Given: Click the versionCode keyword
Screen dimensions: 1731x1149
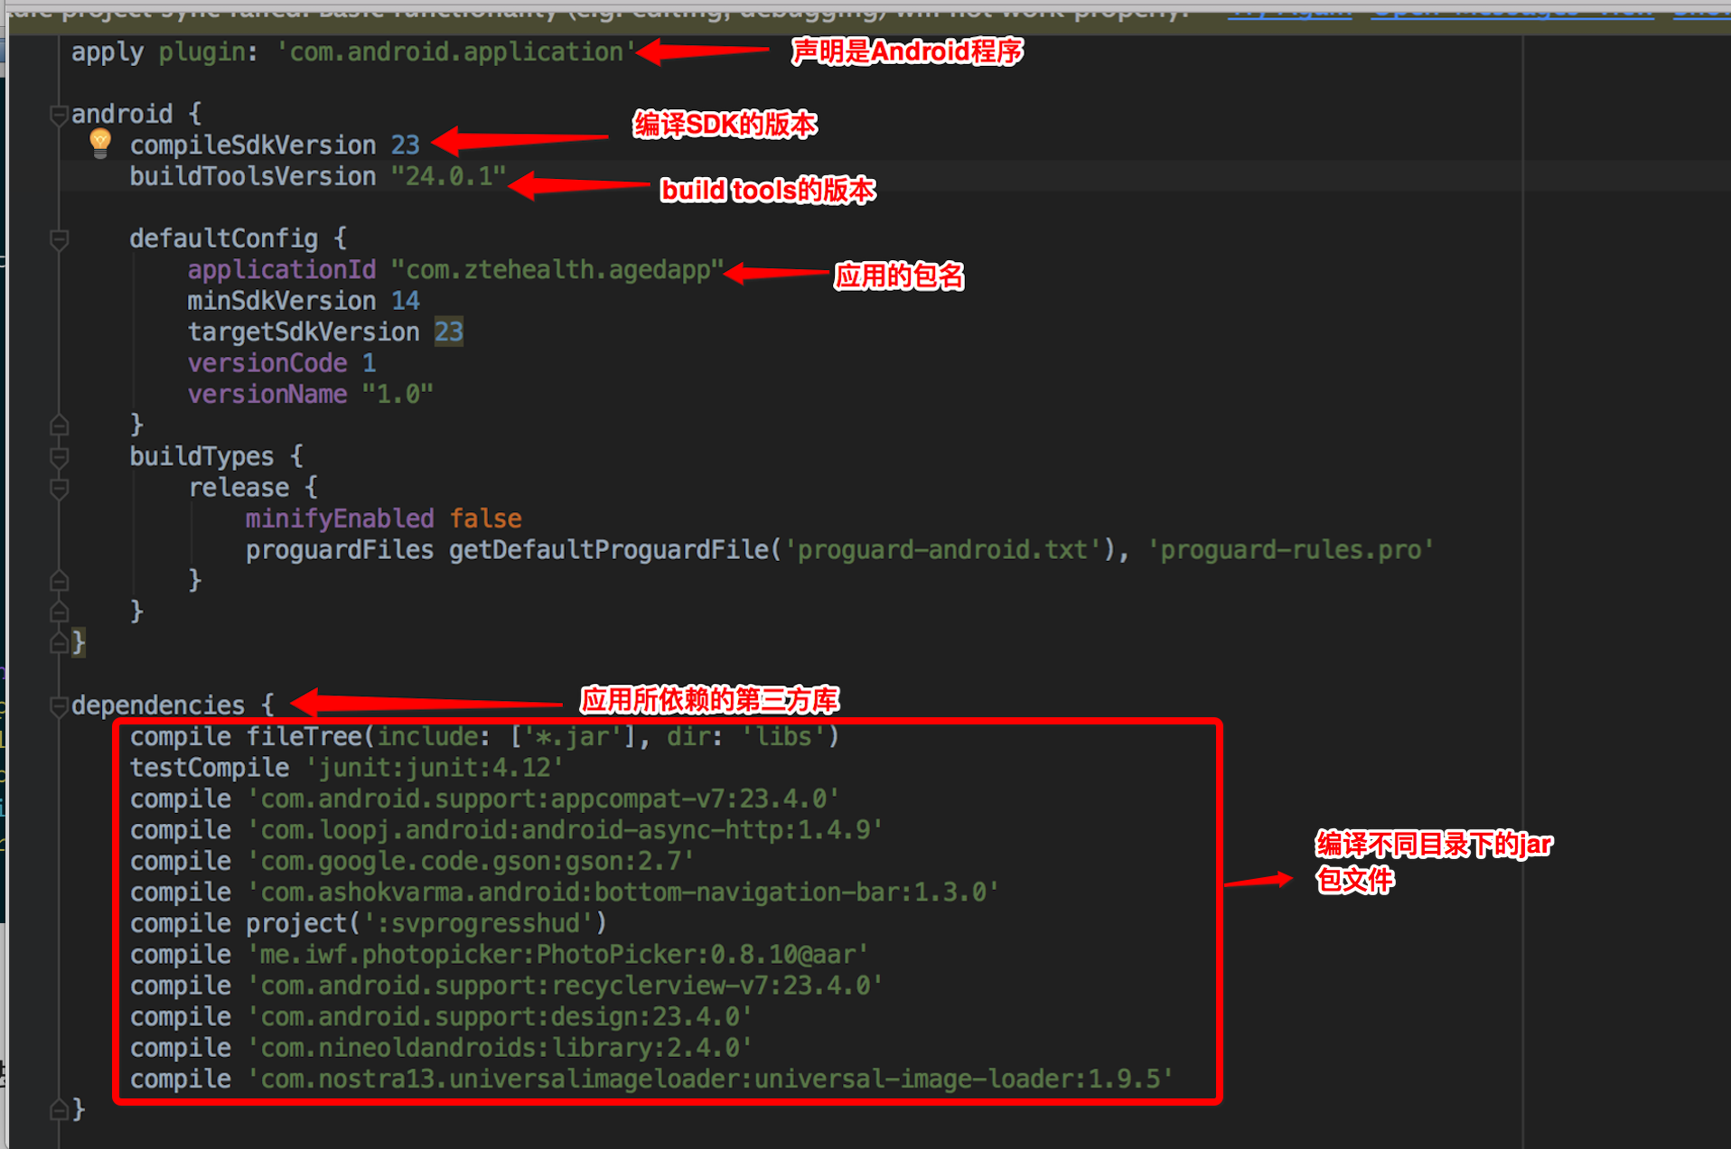Looking at the screenshot, I should pos(267,363).
